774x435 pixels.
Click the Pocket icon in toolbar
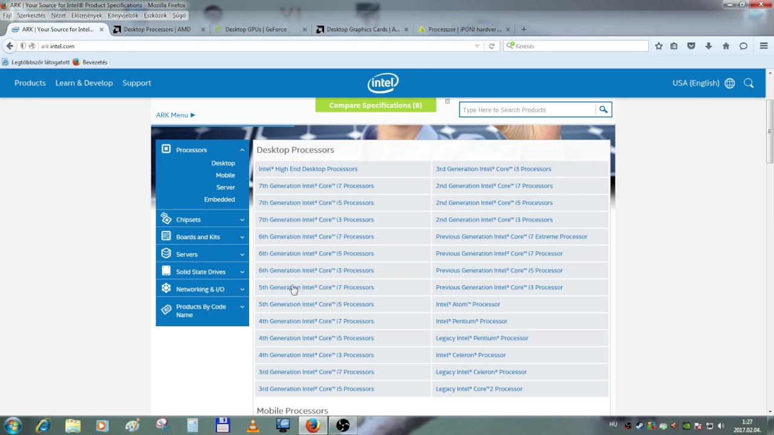point(691,46)
